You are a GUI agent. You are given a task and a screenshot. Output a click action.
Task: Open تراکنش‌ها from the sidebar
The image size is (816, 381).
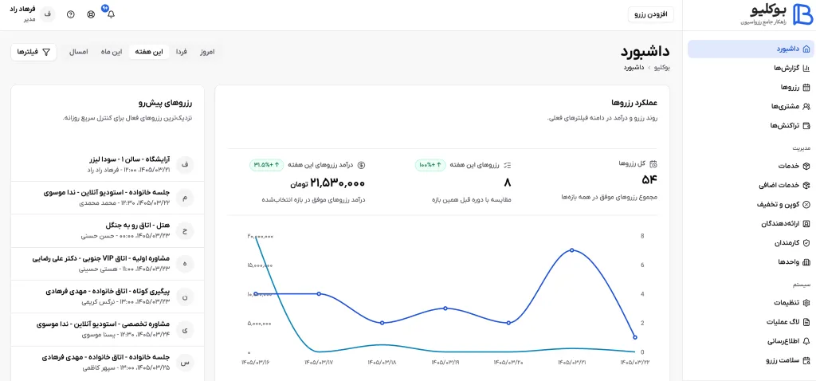coord(749,125)
